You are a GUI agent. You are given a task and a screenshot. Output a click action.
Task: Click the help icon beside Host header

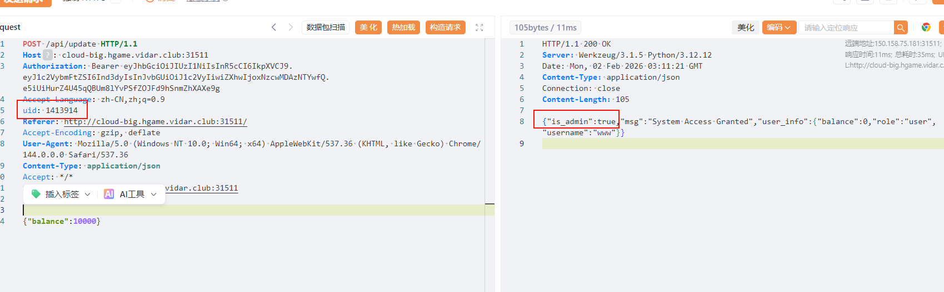click(x=48, y=55)
